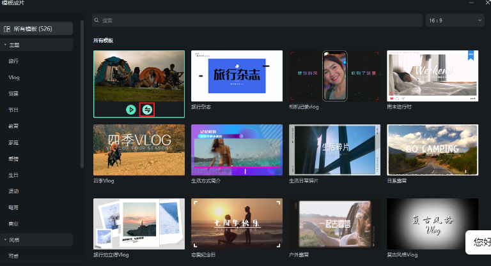Select the 生活日常碎片 template thumbnail
The width and height of the screenshot is (491, 266).
click(335, 150)
